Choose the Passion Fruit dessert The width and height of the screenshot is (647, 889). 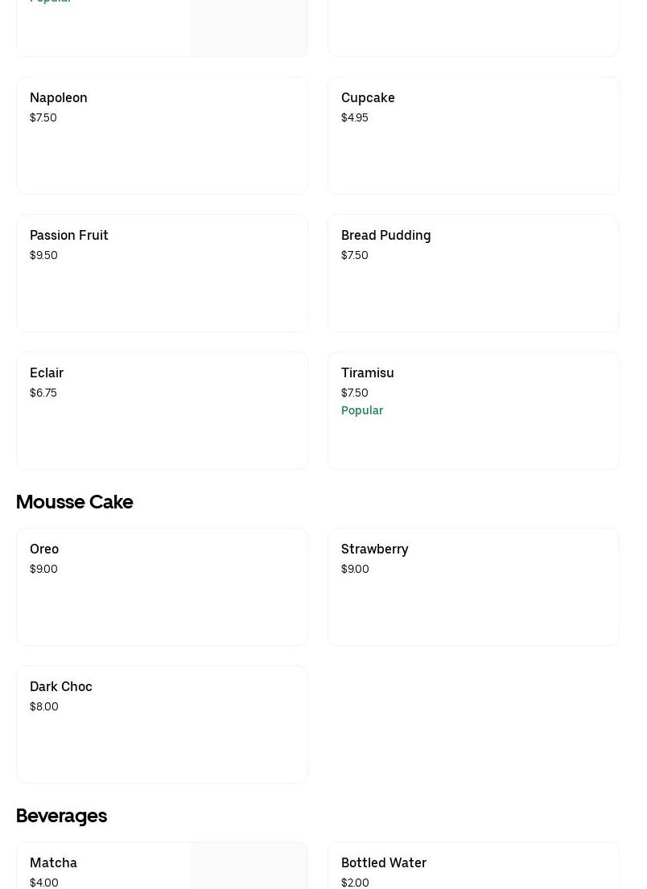pos(162,273)
